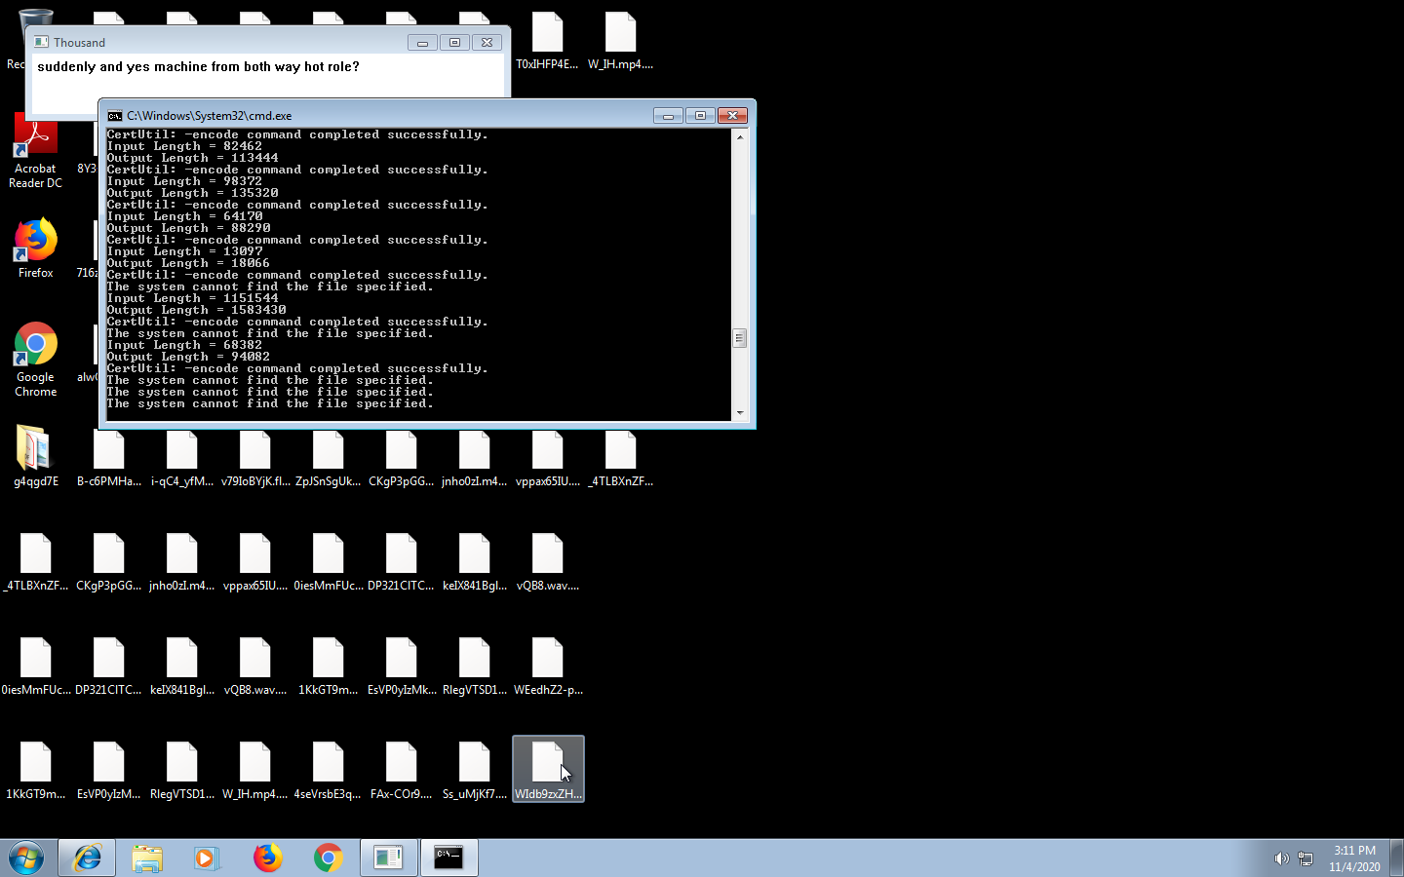Select the 4seVrsbE3q... file icon

[328, 770]
